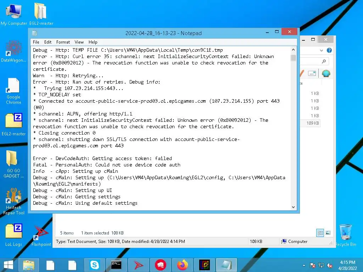Open Skype from the taskbar
The width and height of the screenshot is (363, 272).
point(94,265)
